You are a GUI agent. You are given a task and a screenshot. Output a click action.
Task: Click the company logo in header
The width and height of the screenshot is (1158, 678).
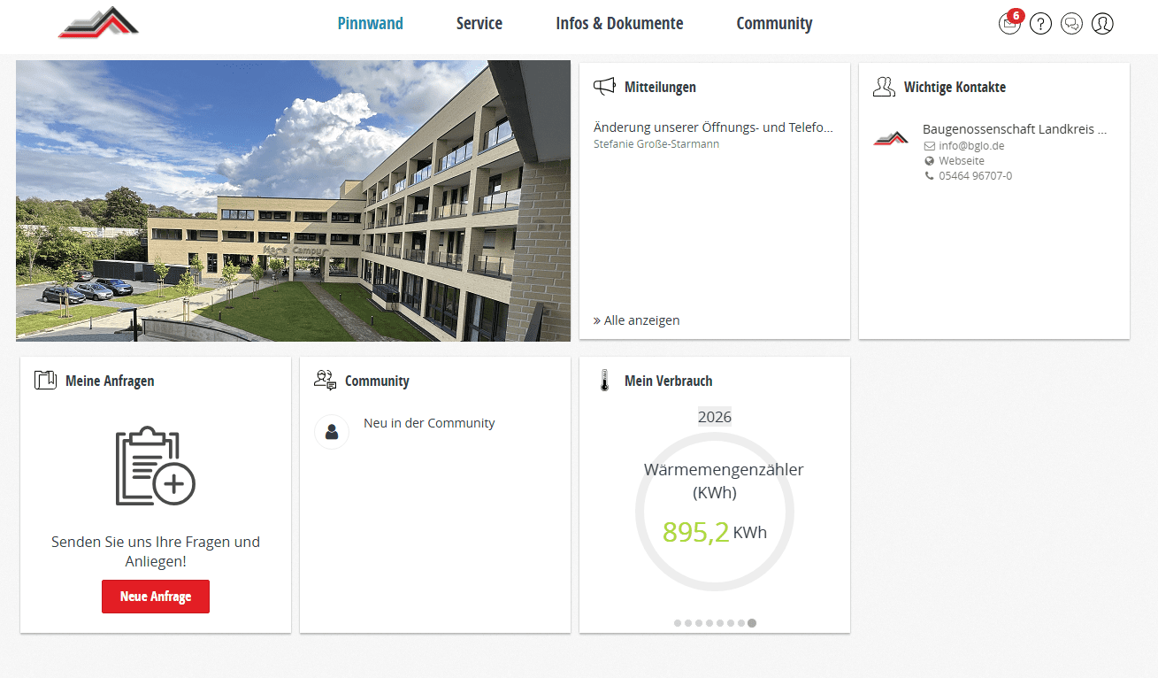coord(99,23)
